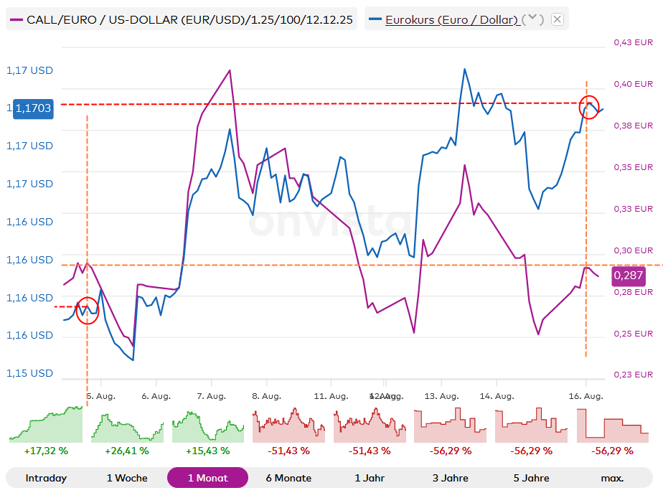Click the purple 0,287 price label

(628, 275)
